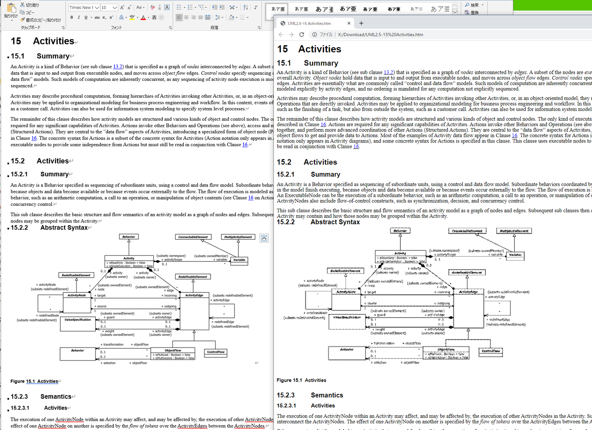
Task: Toggle Italic formatting
Action: click(79, 17)
